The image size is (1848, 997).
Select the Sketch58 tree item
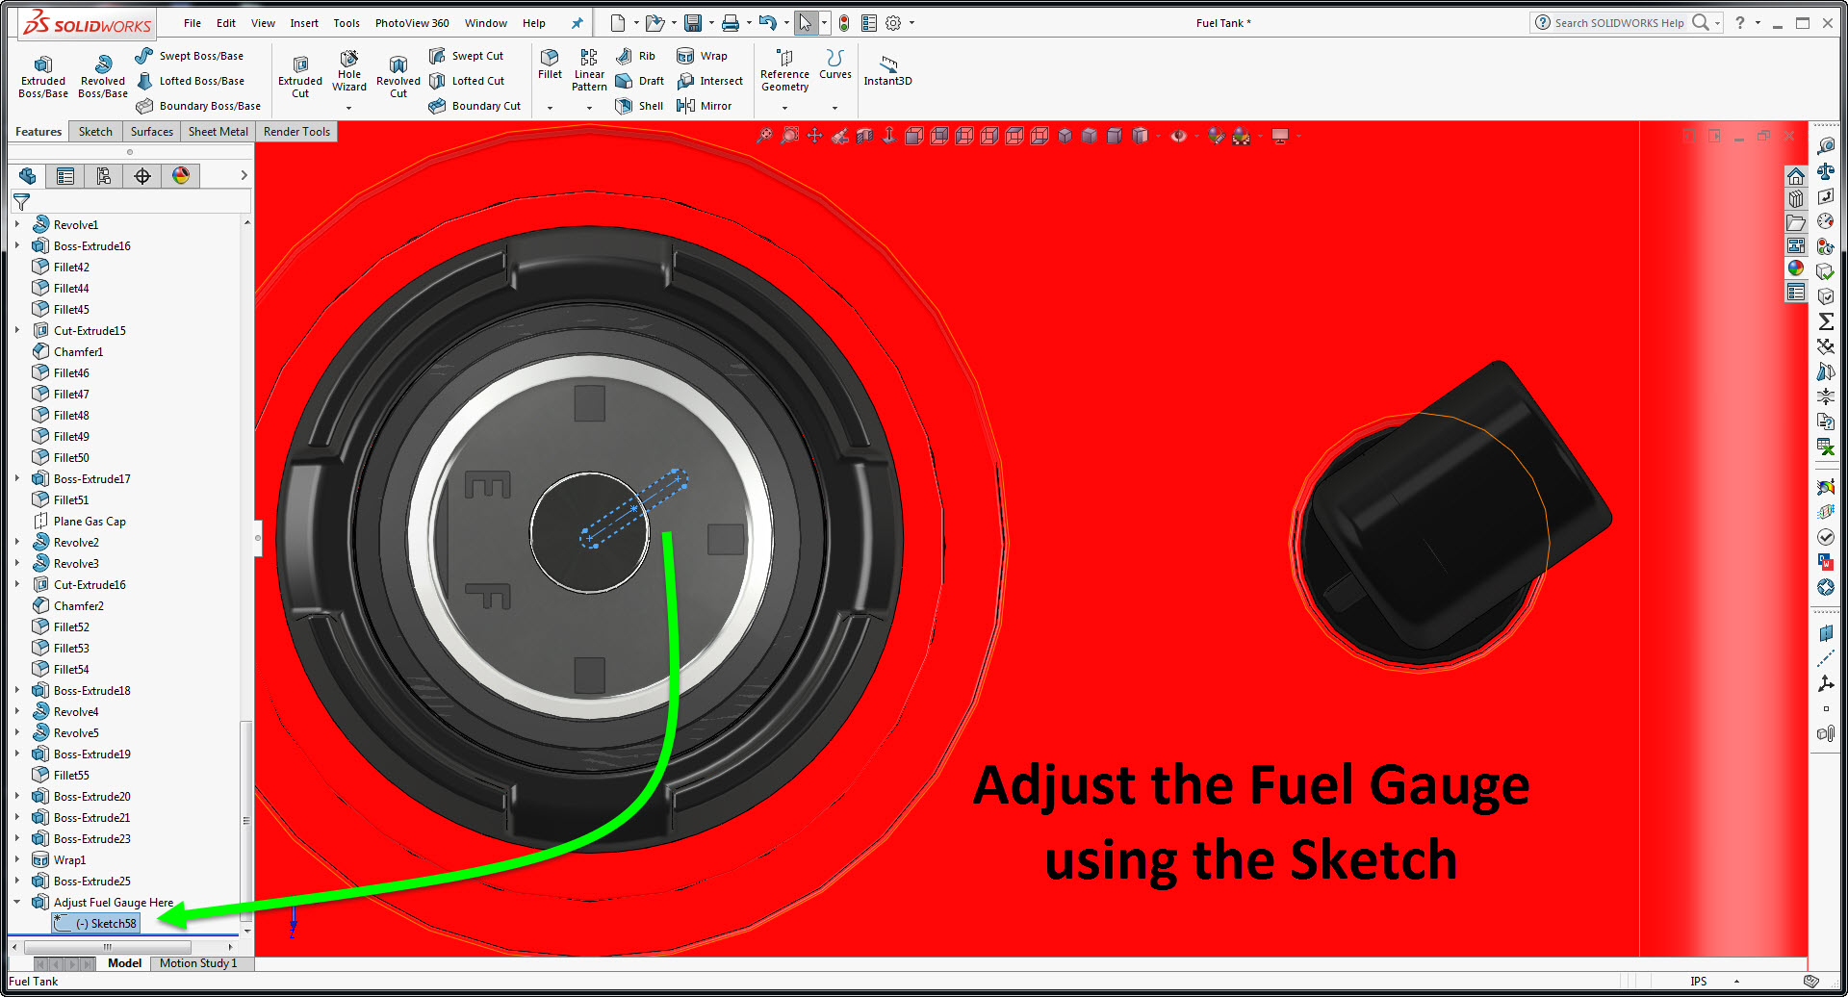click(x=96, y=923)
